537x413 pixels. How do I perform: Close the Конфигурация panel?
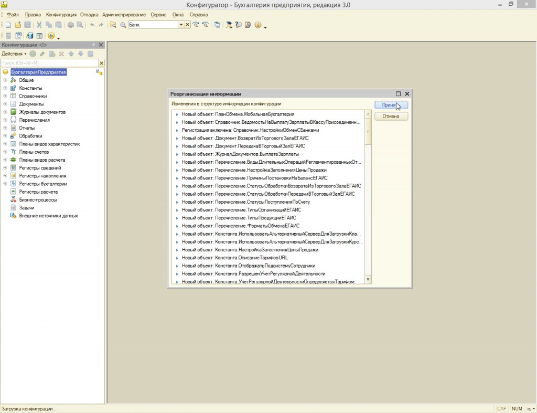coord(101,45)
